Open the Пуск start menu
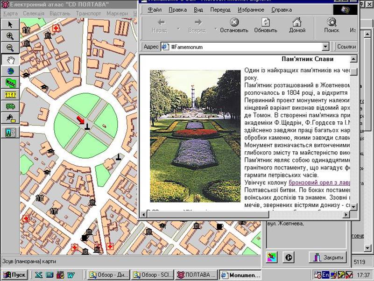Viewport: 374px width, 281px height. click(x=14, y=275)
